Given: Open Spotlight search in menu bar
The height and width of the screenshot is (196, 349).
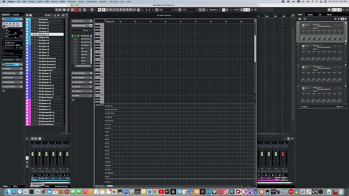Looking at the screenshot, I should point(317,1).
